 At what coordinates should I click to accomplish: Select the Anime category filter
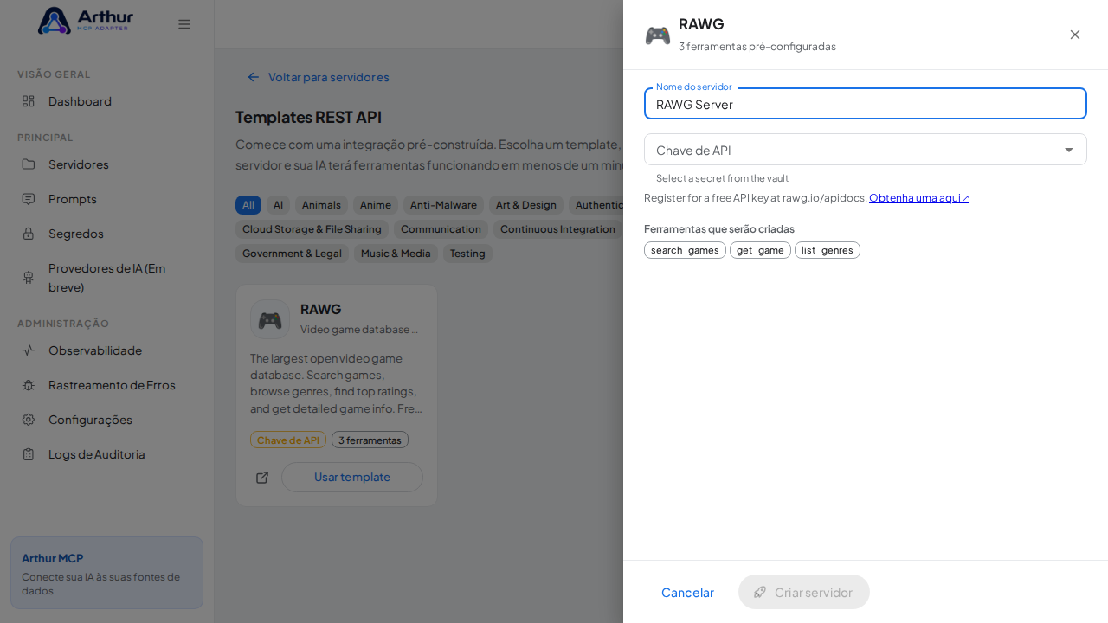tap(376, 205)
